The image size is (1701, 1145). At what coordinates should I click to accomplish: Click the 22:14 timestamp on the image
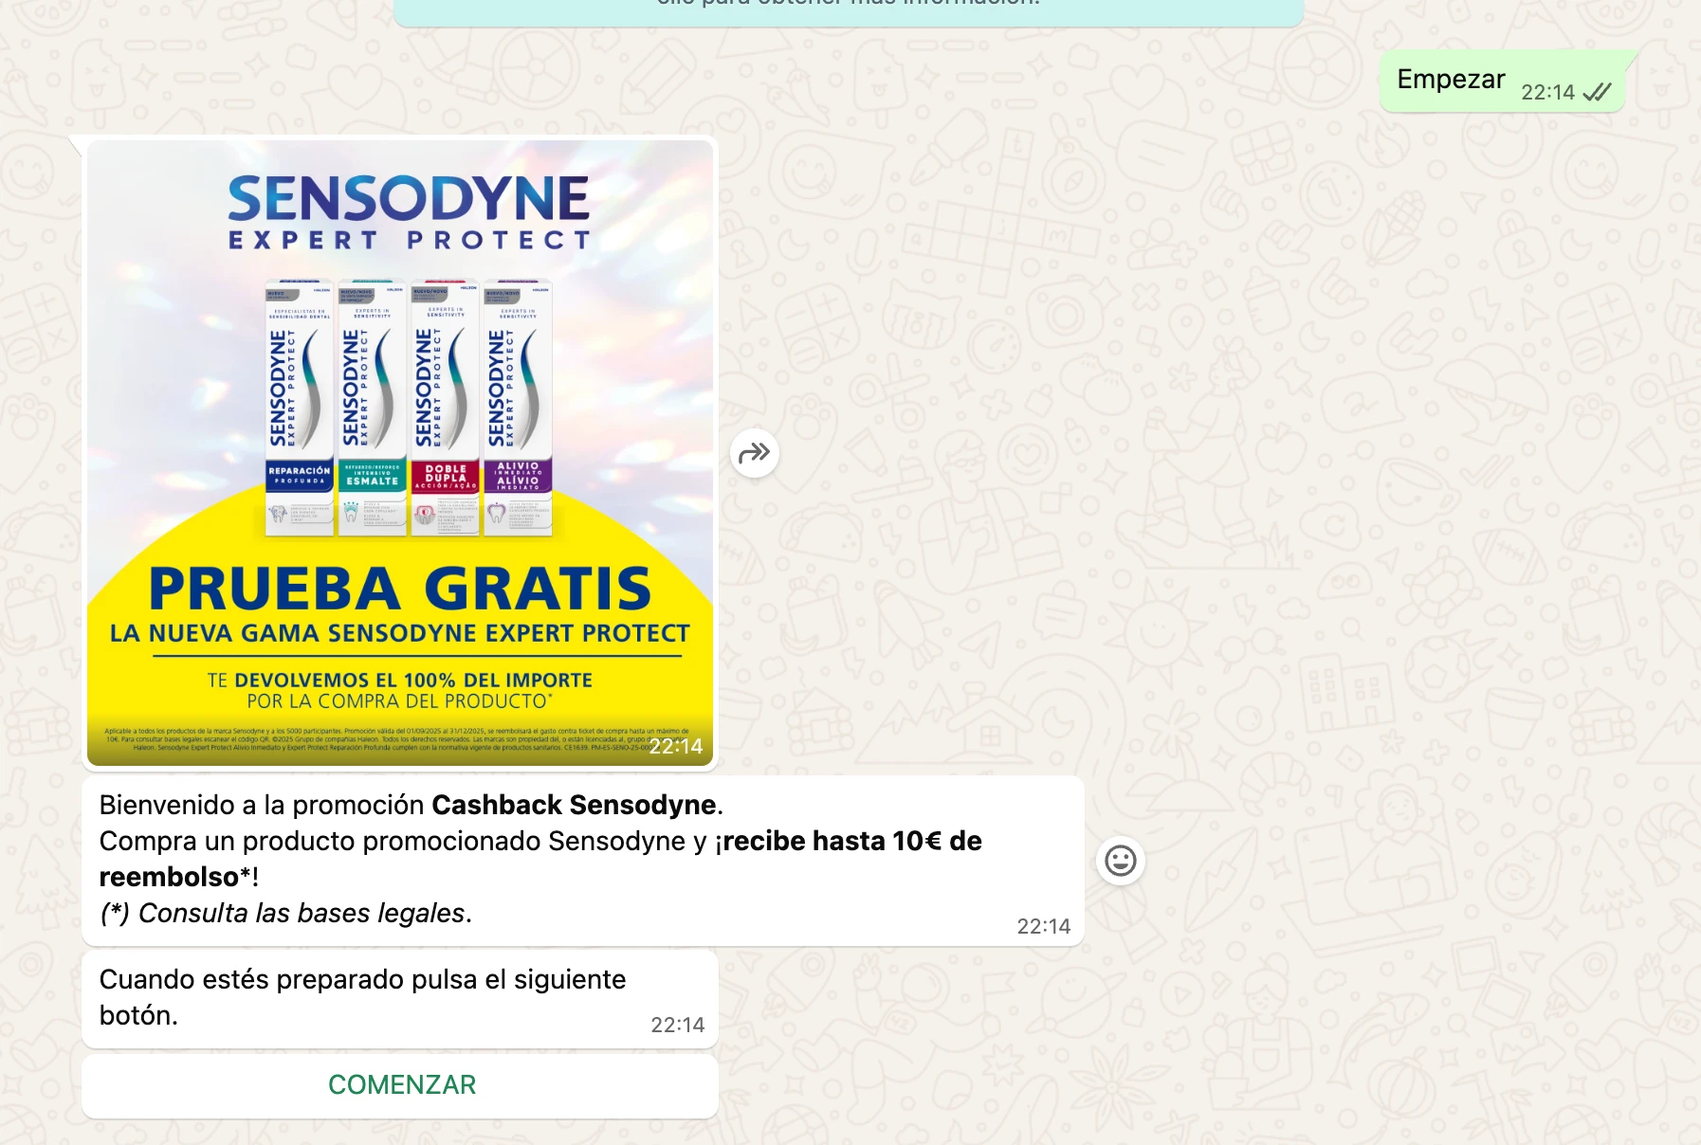tap(676, 747)
